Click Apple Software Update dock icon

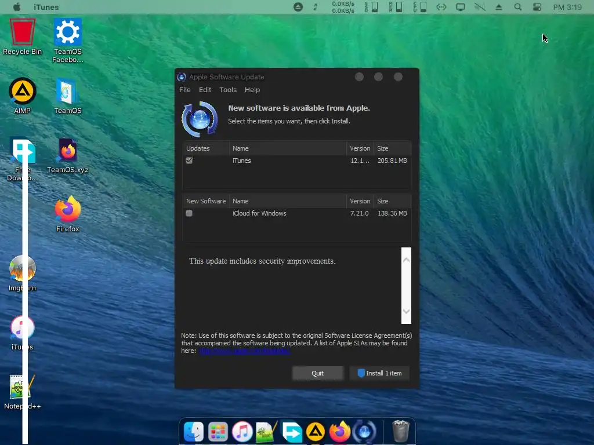(364, 431)
